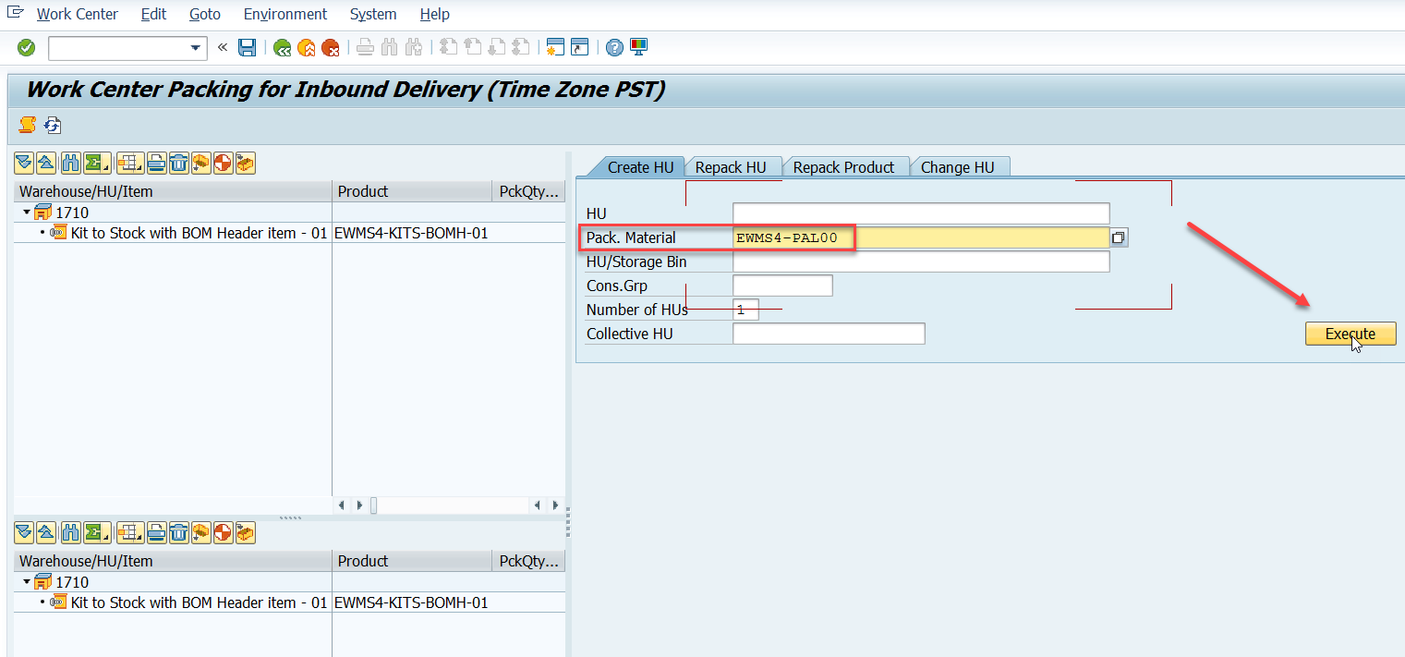Click the SAP window menu icon at top-left

point(15,13)
